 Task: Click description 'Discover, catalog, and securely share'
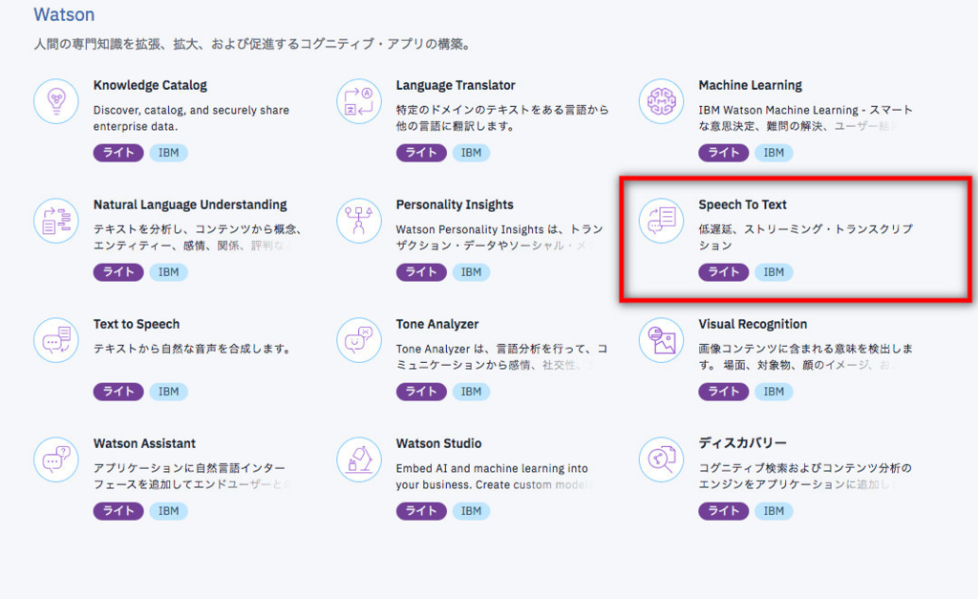tap(191, 111)
